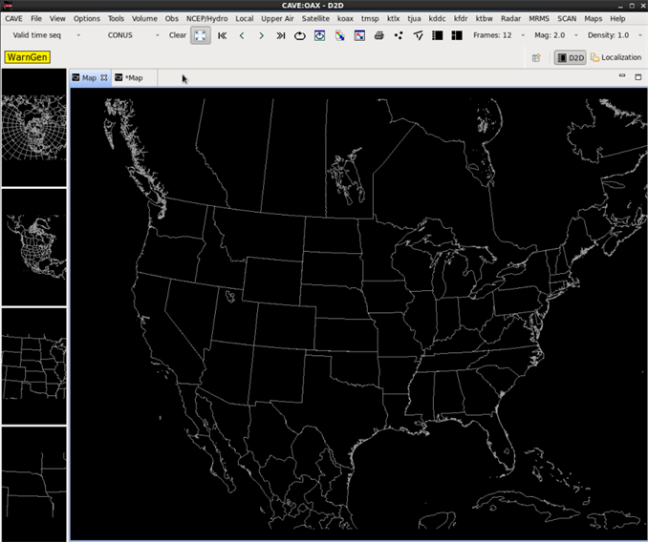The width and height of the screenshot is (648, 542).
Task: Select the bottom zoomed-in side-view thumbnail
Action: click(x=33, y=484)
